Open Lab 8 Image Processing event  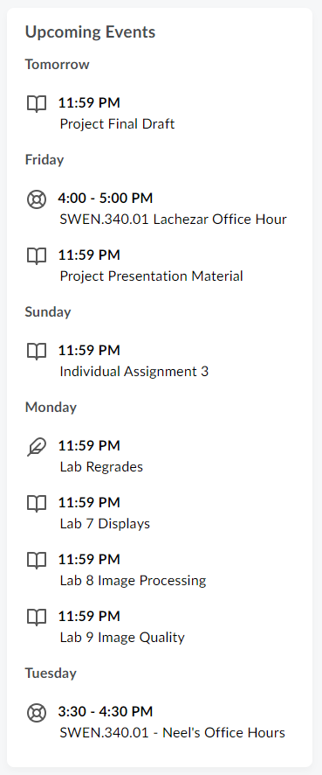click(x=134, y=580)
